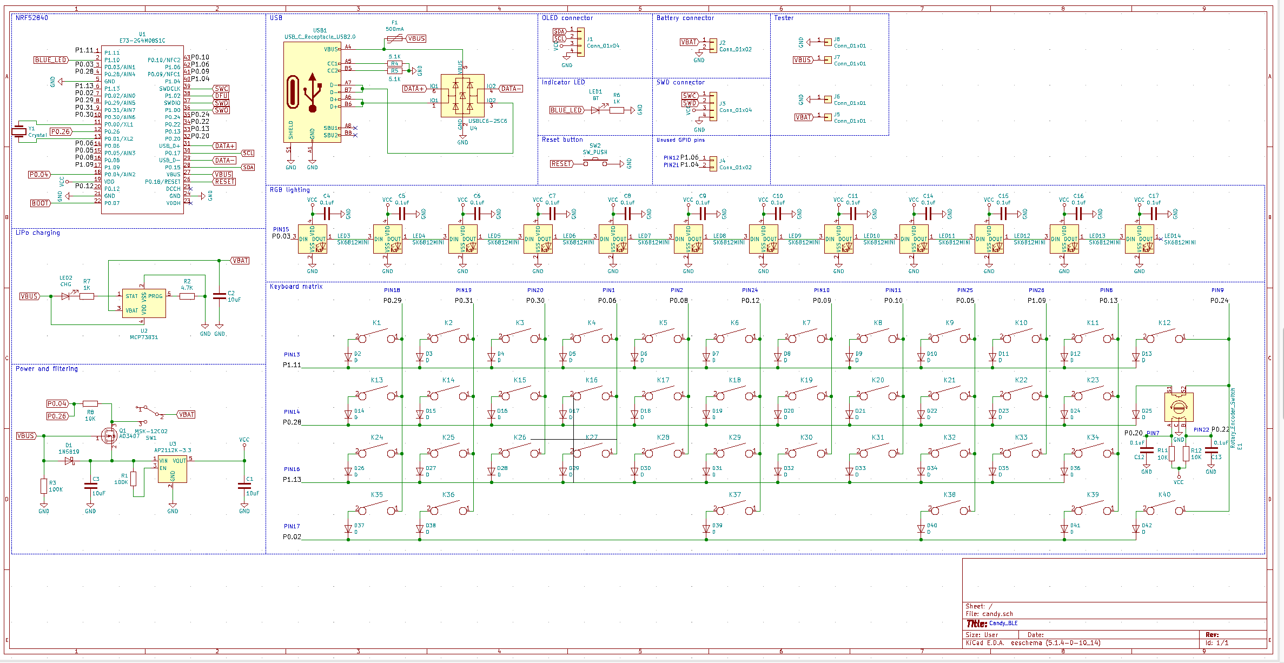Click the 'Keyboard matrix' section title
This screenshot has width=1284, height=663.
pyautogui.click(x=296, y=287)
